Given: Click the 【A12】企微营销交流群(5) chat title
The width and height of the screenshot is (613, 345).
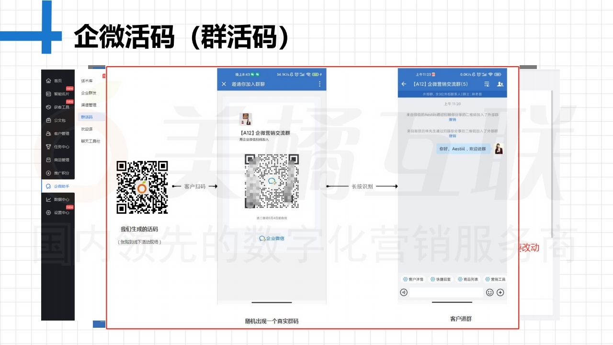Looking at the screenshot, I should coord(440,84).
